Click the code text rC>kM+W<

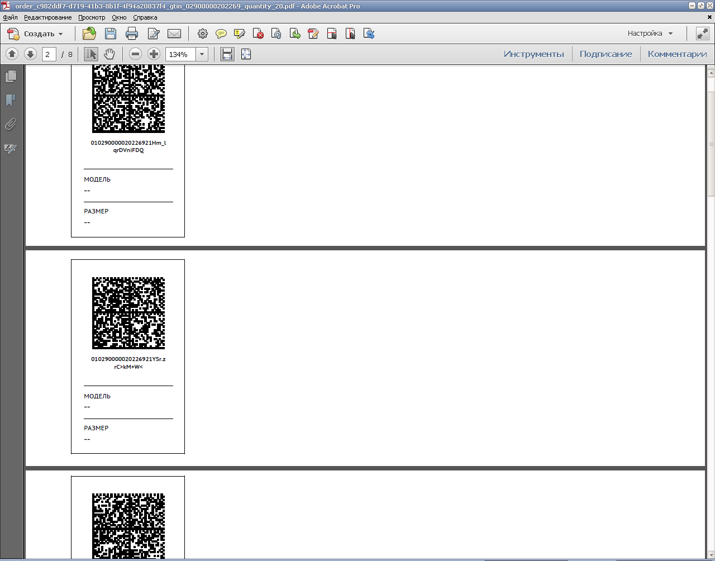click(128, 367)
